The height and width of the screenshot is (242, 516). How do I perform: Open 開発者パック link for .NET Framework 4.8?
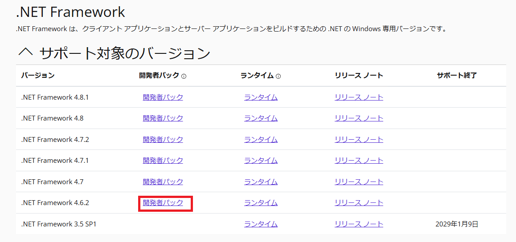163,118
